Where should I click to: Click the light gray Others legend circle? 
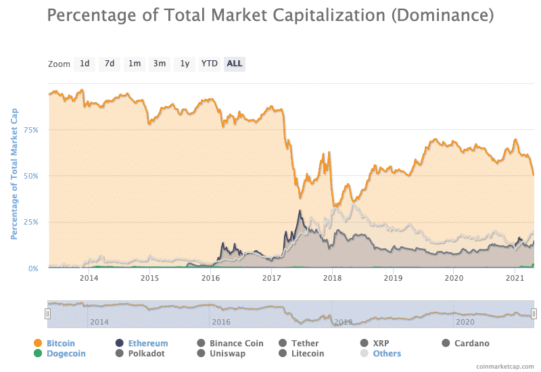(364, 353)
